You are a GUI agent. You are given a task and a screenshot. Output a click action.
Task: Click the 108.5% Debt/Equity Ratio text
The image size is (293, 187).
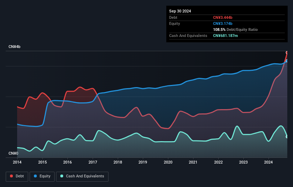tap(235, 30)
